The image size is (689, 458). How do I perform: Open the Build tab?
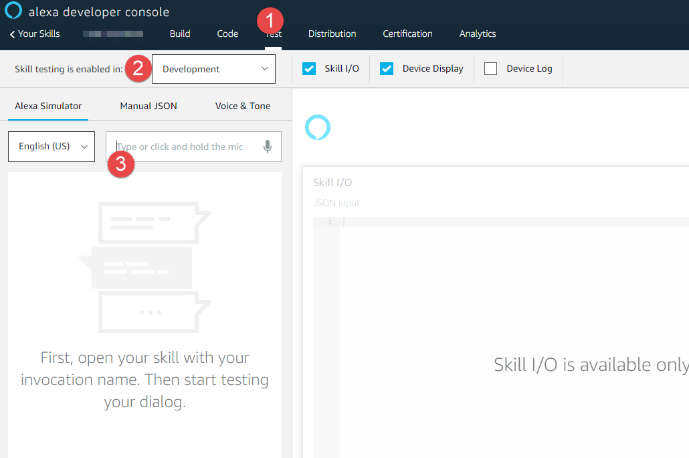pyautogui.click(x=180, y=34)
